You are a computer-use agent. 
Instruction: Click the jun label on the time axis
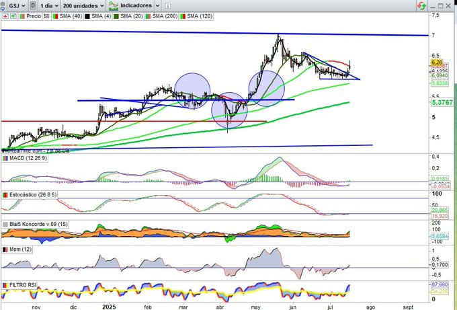[x=292, y=307]
